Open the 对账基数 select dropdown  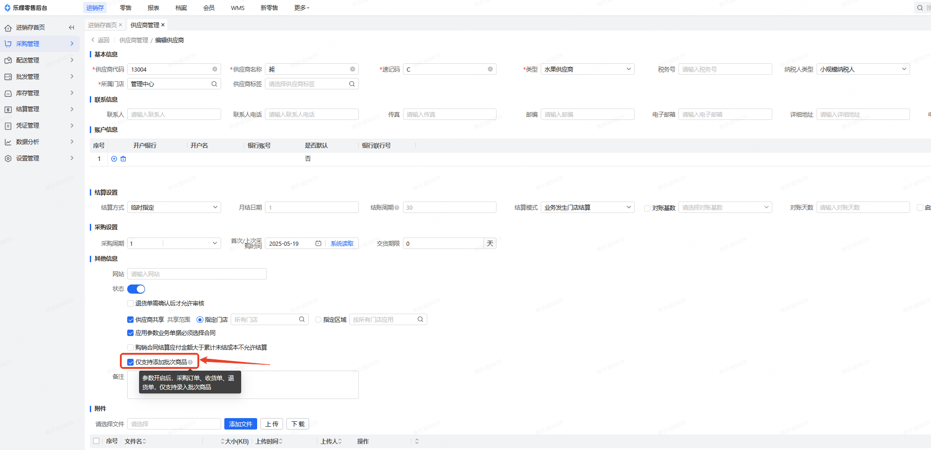point(725,207)
